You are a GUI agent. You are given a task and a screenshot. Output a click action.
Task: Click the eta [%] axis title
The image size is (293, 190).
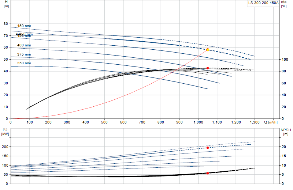pos(283,4)
